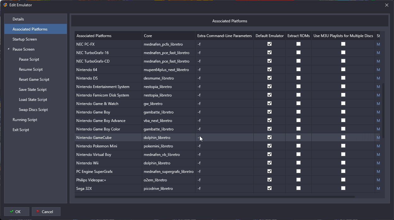Select the Nintendo Pokemon Mini platform cell

tap(108, 146)
